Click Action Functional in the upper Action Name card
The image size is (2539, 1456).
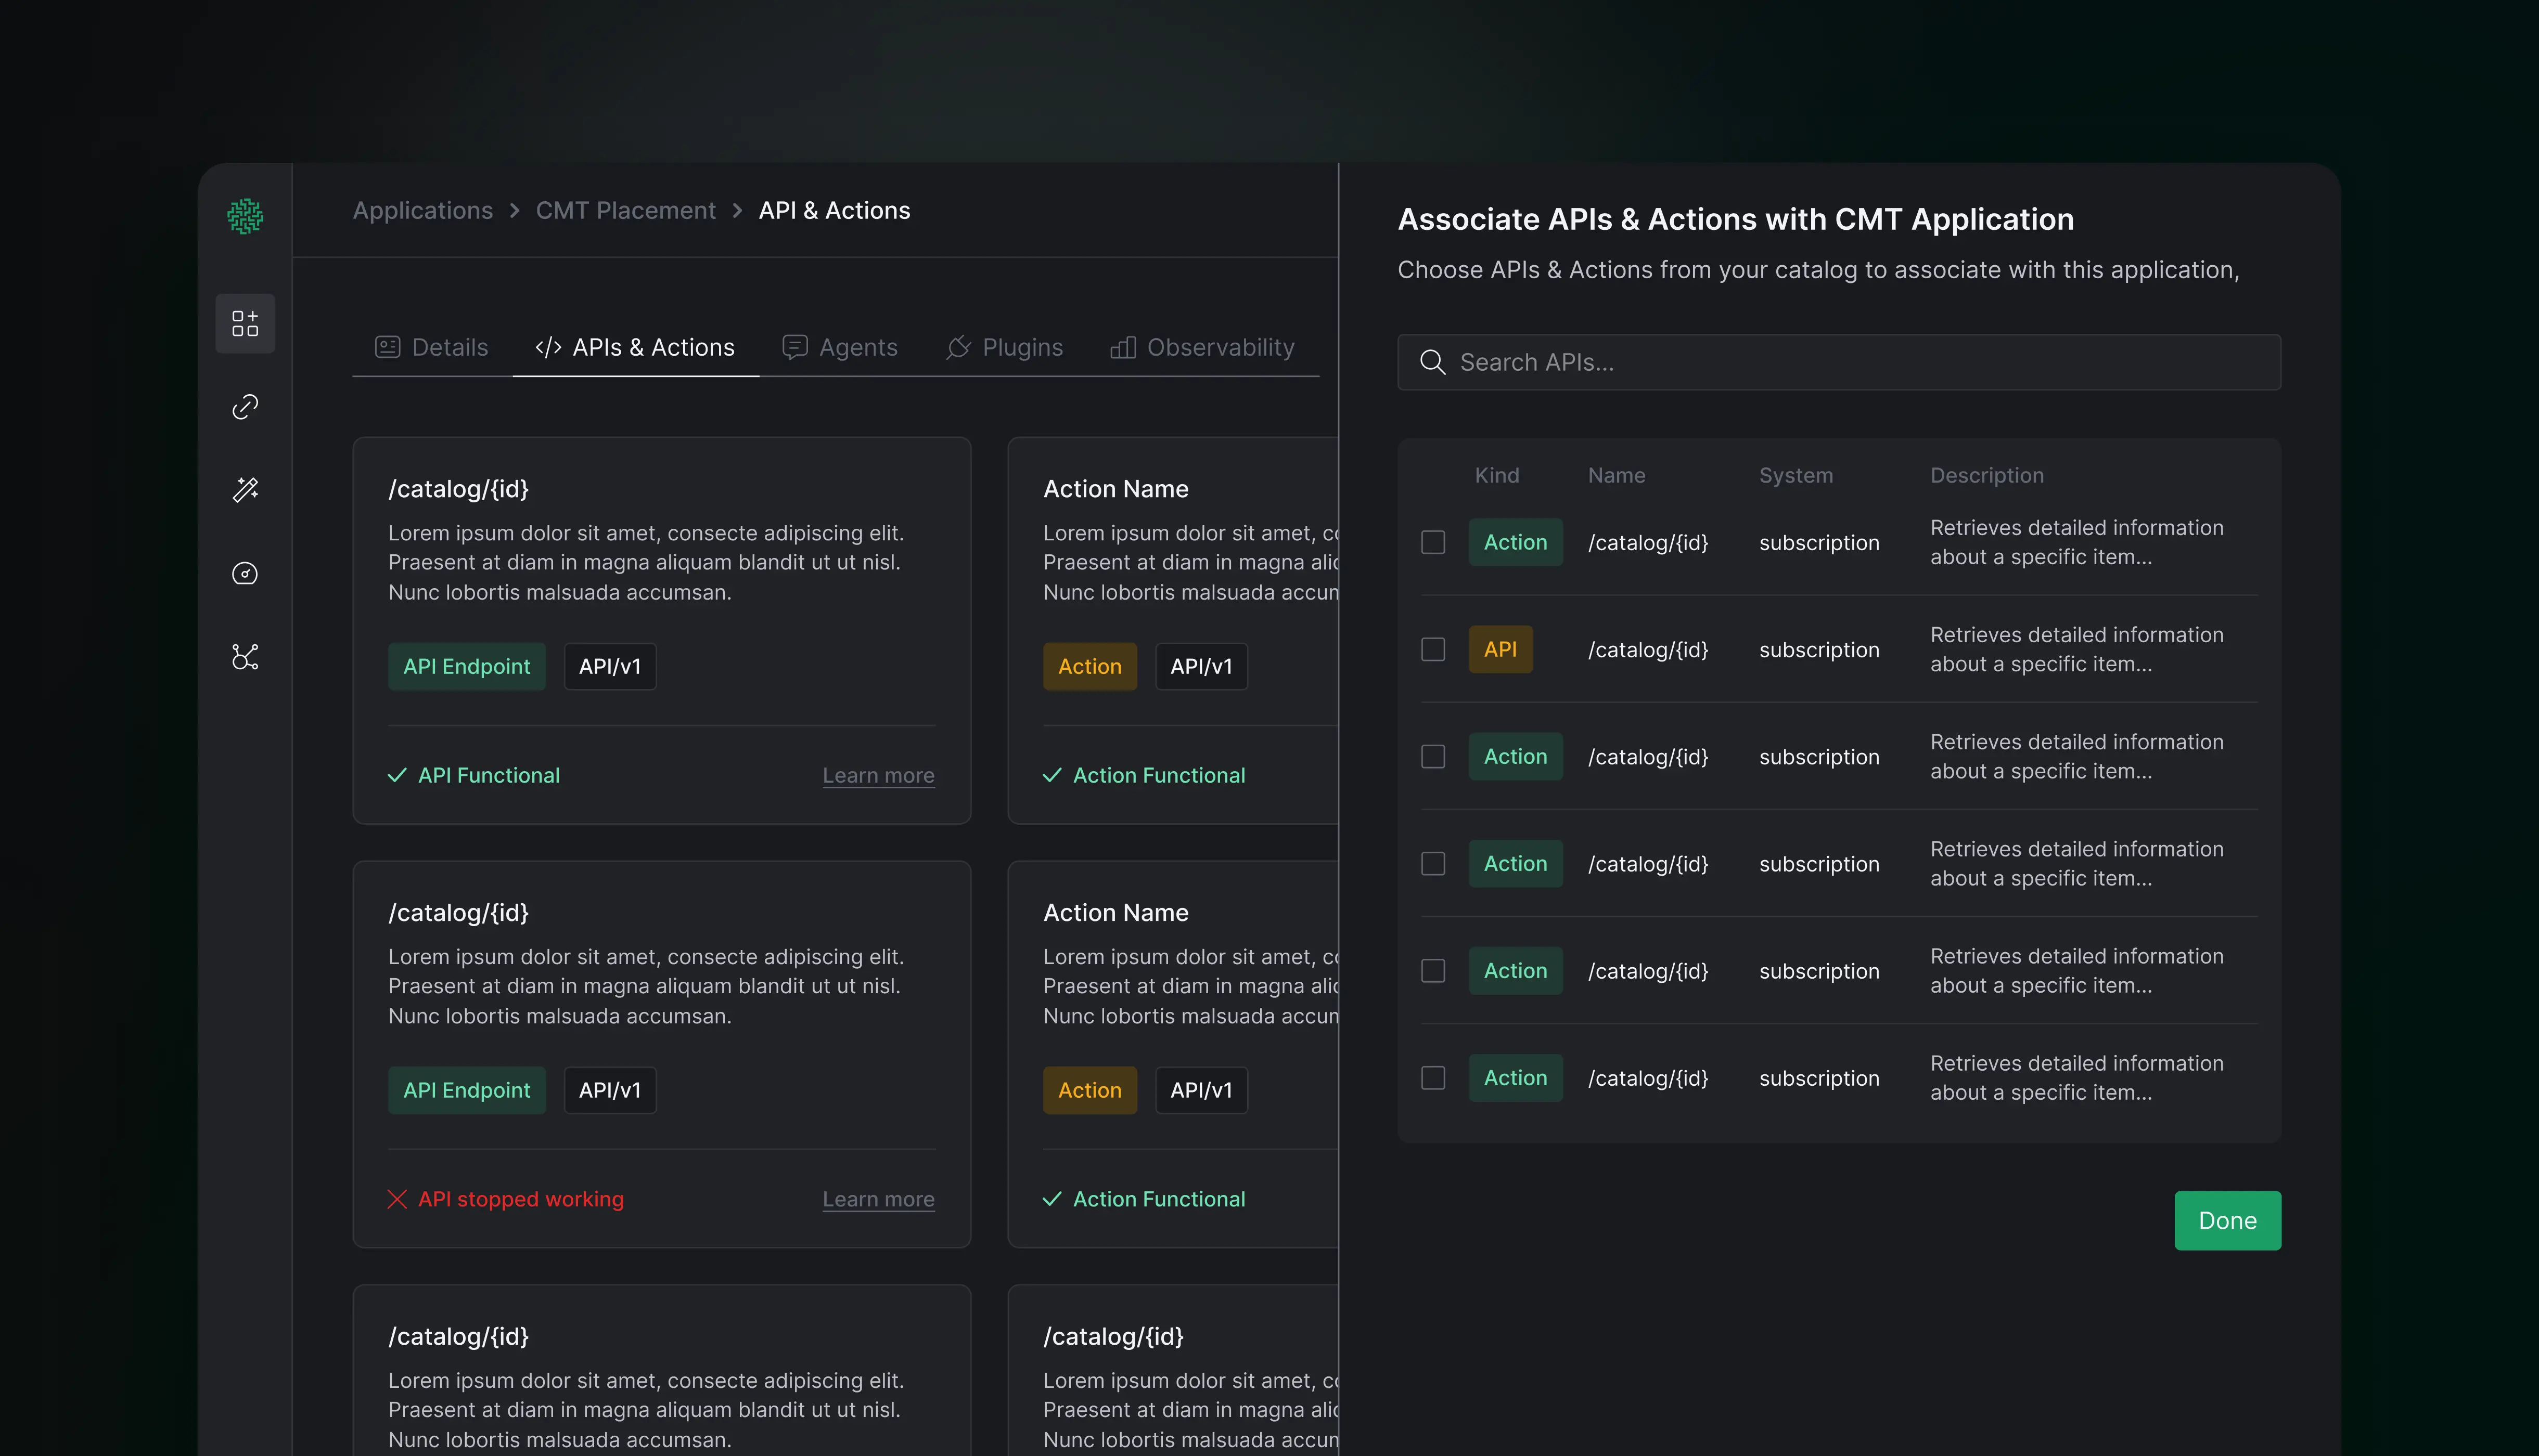(1159, 775)
